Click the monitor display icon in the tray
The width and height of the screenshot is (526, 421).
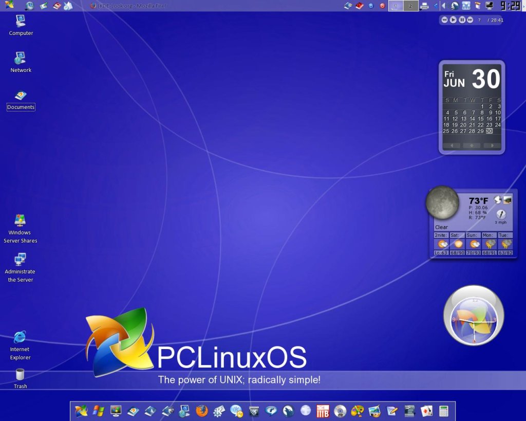[490, 6]
